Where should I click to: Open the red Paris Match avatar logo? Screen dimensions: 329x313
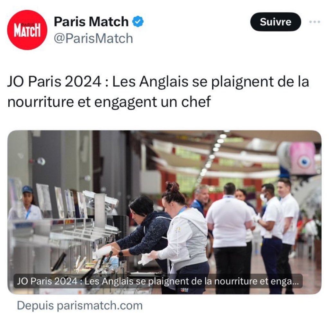pos(27,30)
